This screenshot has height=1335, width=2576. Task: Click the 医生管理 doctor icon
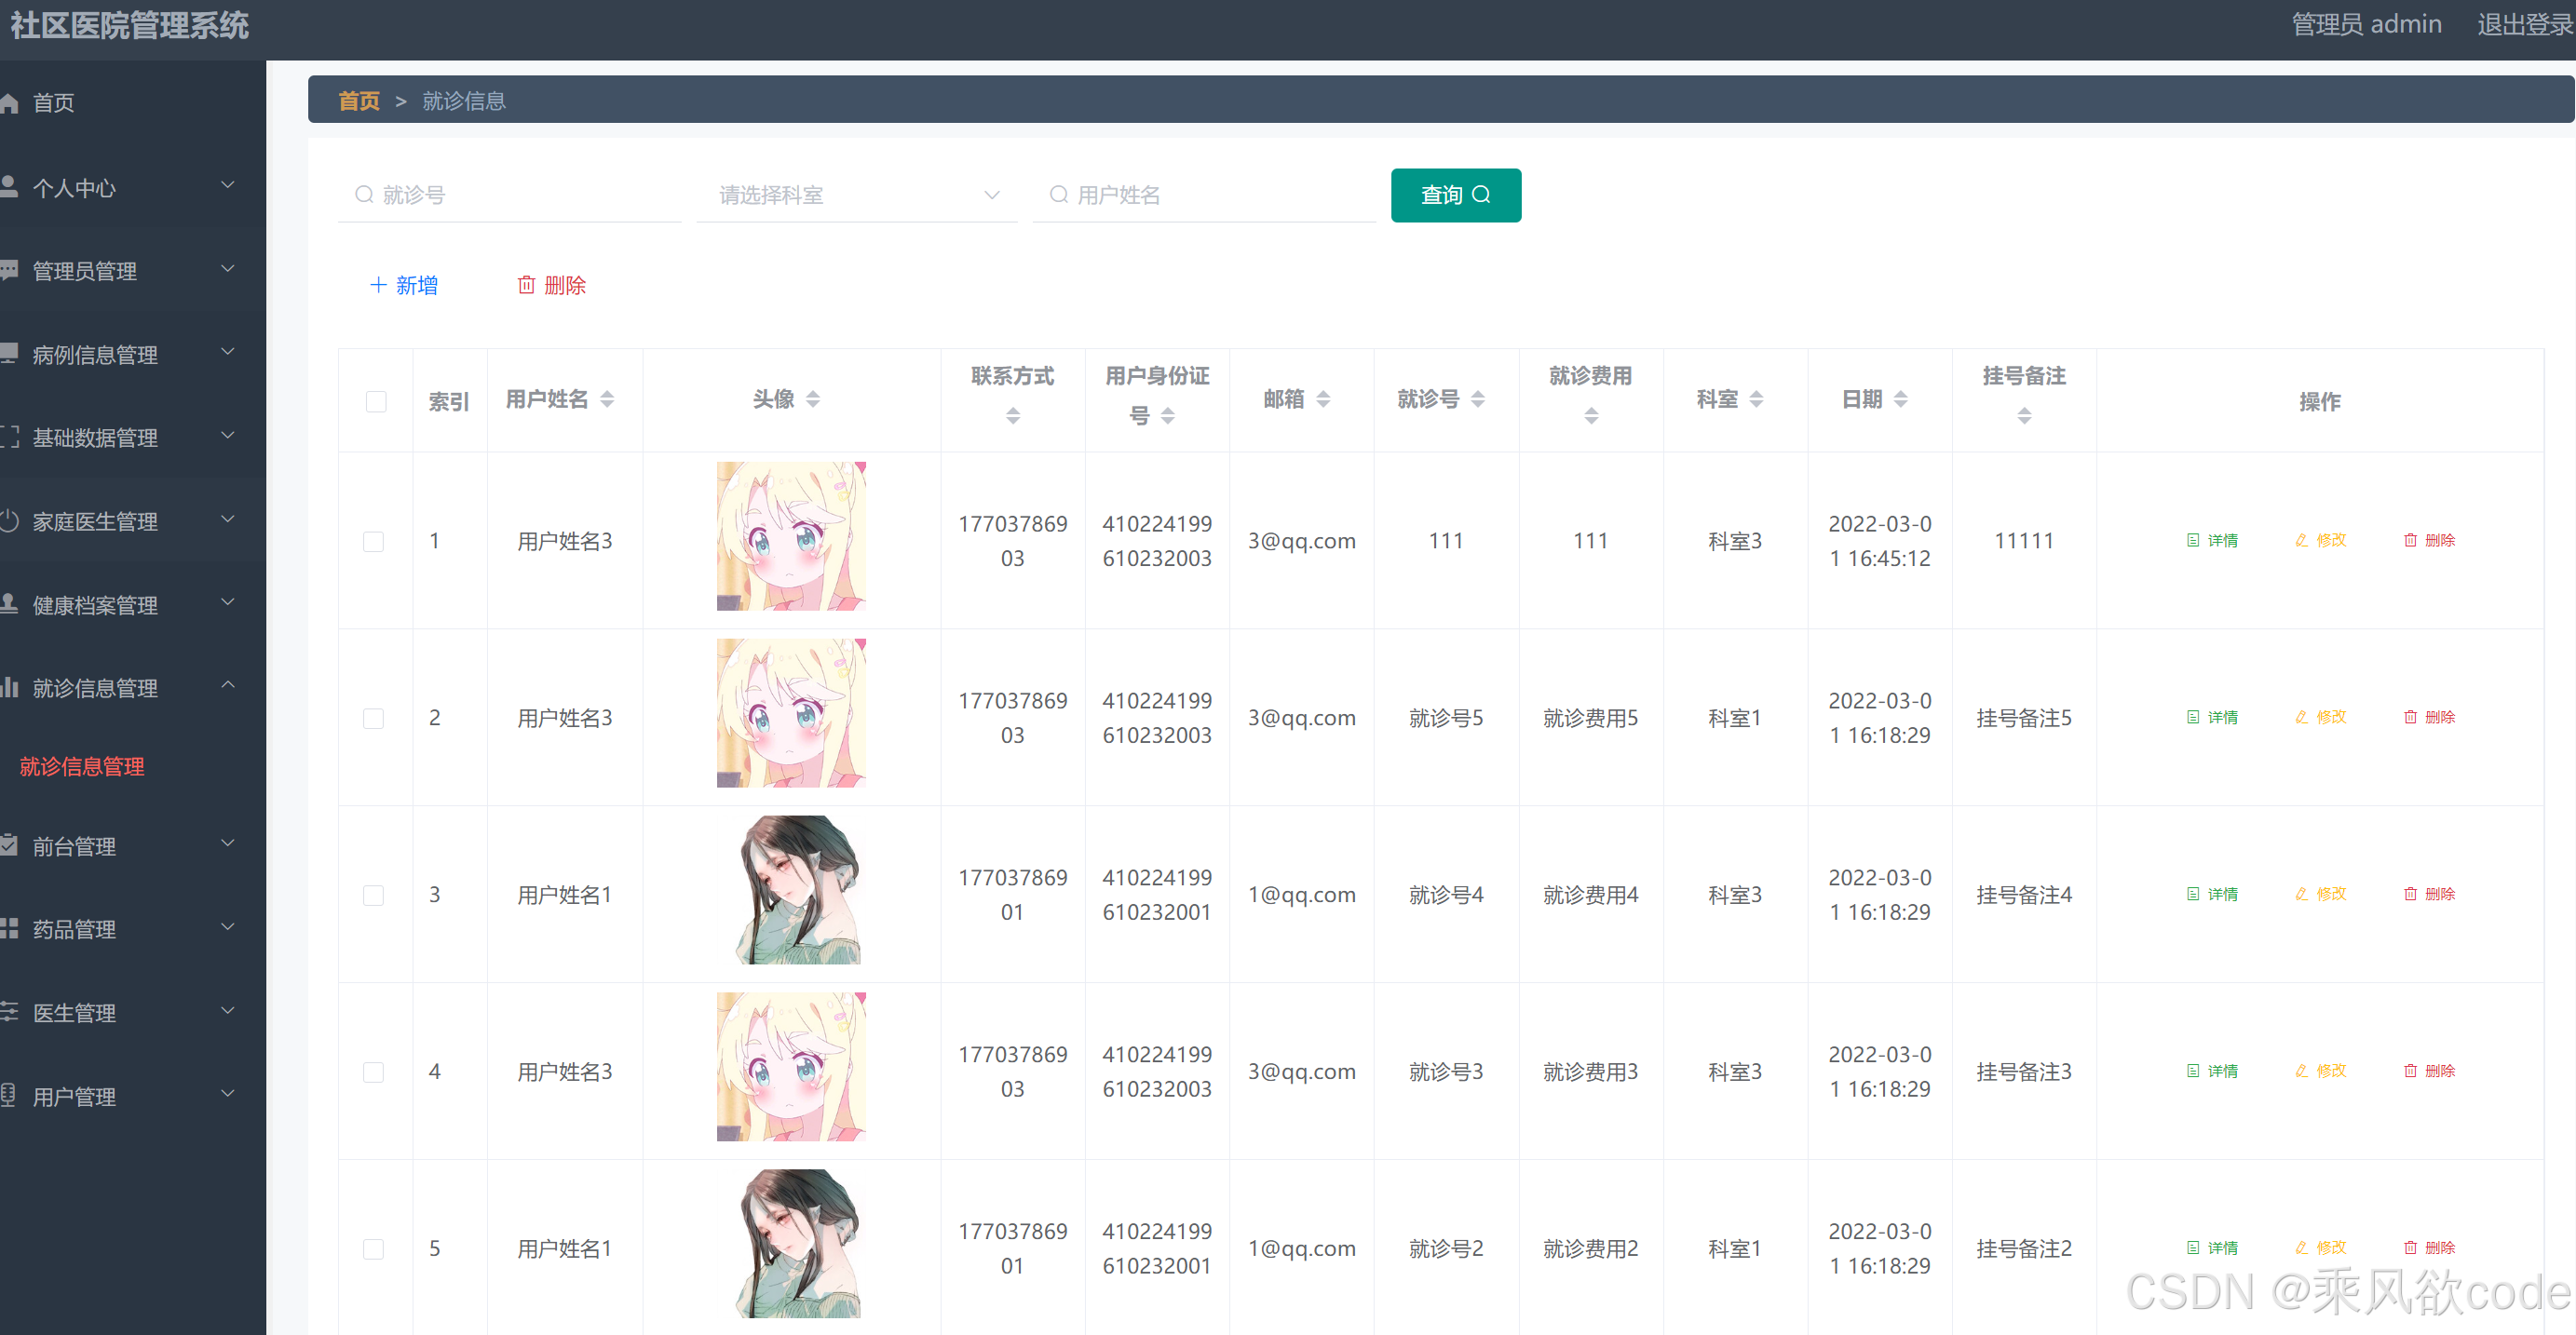tap(10, 1011)
